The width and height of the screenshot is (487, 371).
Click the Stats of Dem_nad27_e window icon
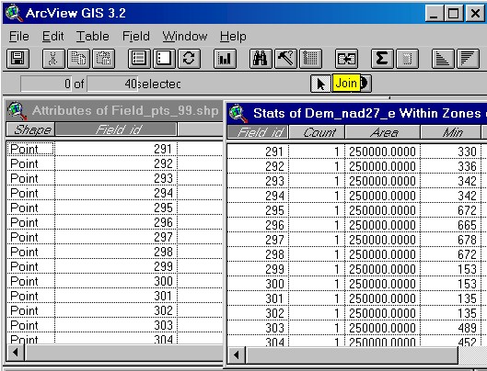(x=238, y=113)
